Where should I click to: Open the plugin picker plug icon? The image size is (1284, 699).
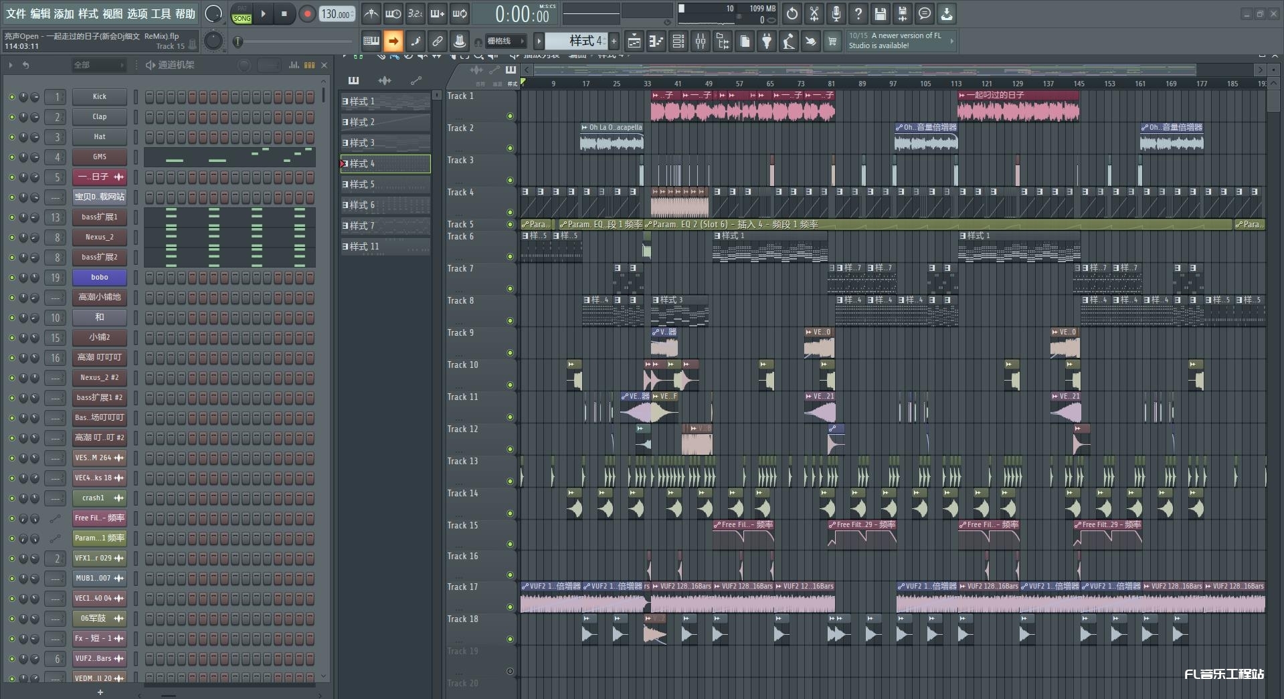pyautogui.click(x=766, y=41)
